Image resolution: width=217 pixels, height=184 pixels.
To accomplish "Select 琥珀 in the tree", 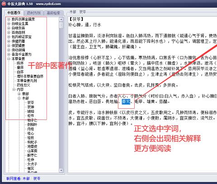I will point(31,111).
